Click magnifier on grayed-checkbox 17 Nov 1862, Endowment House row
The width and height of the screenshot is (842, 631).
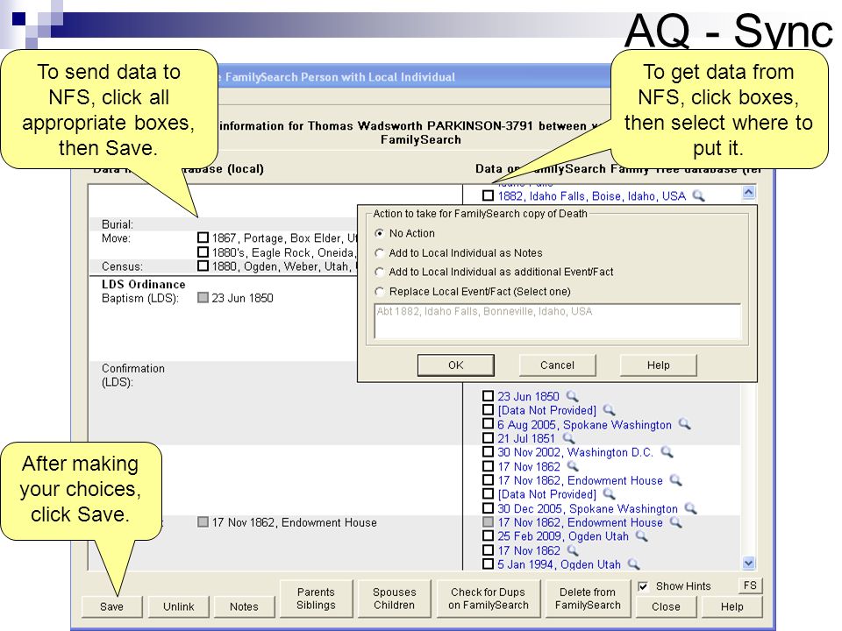coord(675,522)
